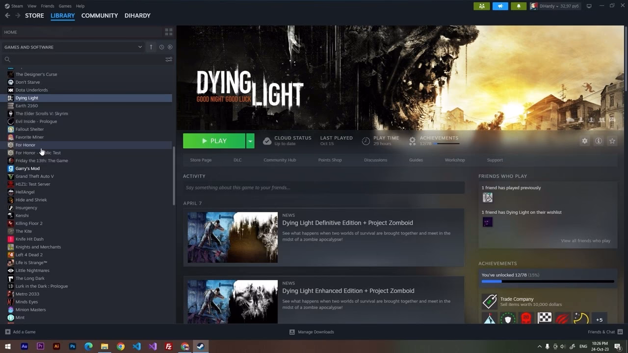628x353 pixels.
Task: Click View all friends who play
Action: [x=585, y=241]
